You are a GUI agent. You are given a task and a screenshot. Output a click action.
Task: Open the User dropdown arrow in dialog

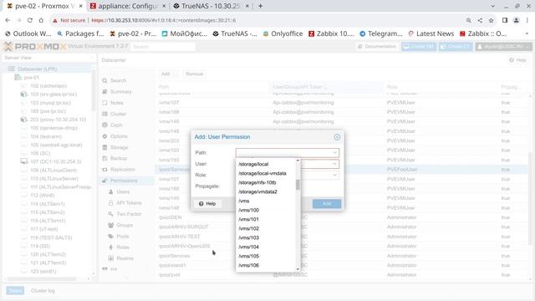[x=334, y=164]
